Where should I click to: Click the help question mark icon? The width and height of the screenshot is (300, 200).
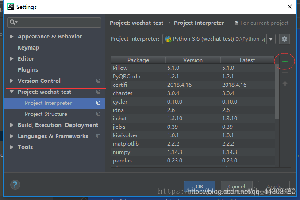tap(15, 185)
